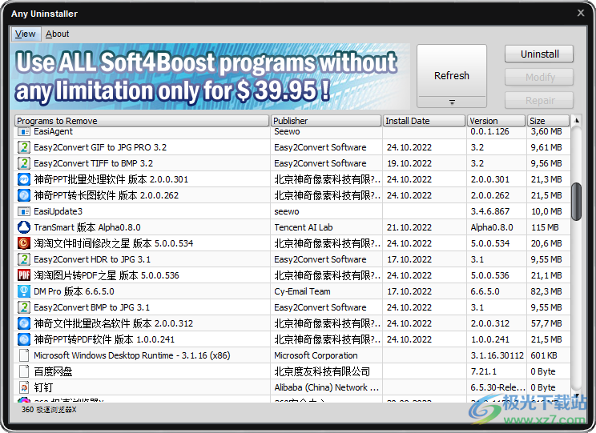Select the DM Pro 版本 6.6.5.0 entry
This screenshot has height=433, width=596.
pyautogui.click(x=292, y=291)
